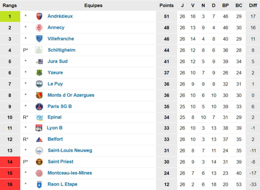The height and width of the screenshot is (190, 260).
Task: Select the Monts d Or Azergues link
Action: coord(71,95)
